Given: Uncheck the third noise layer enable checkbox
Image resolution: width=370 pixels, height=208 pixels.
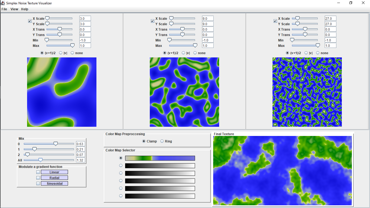Looking at the screenshot, I should 275,21.
